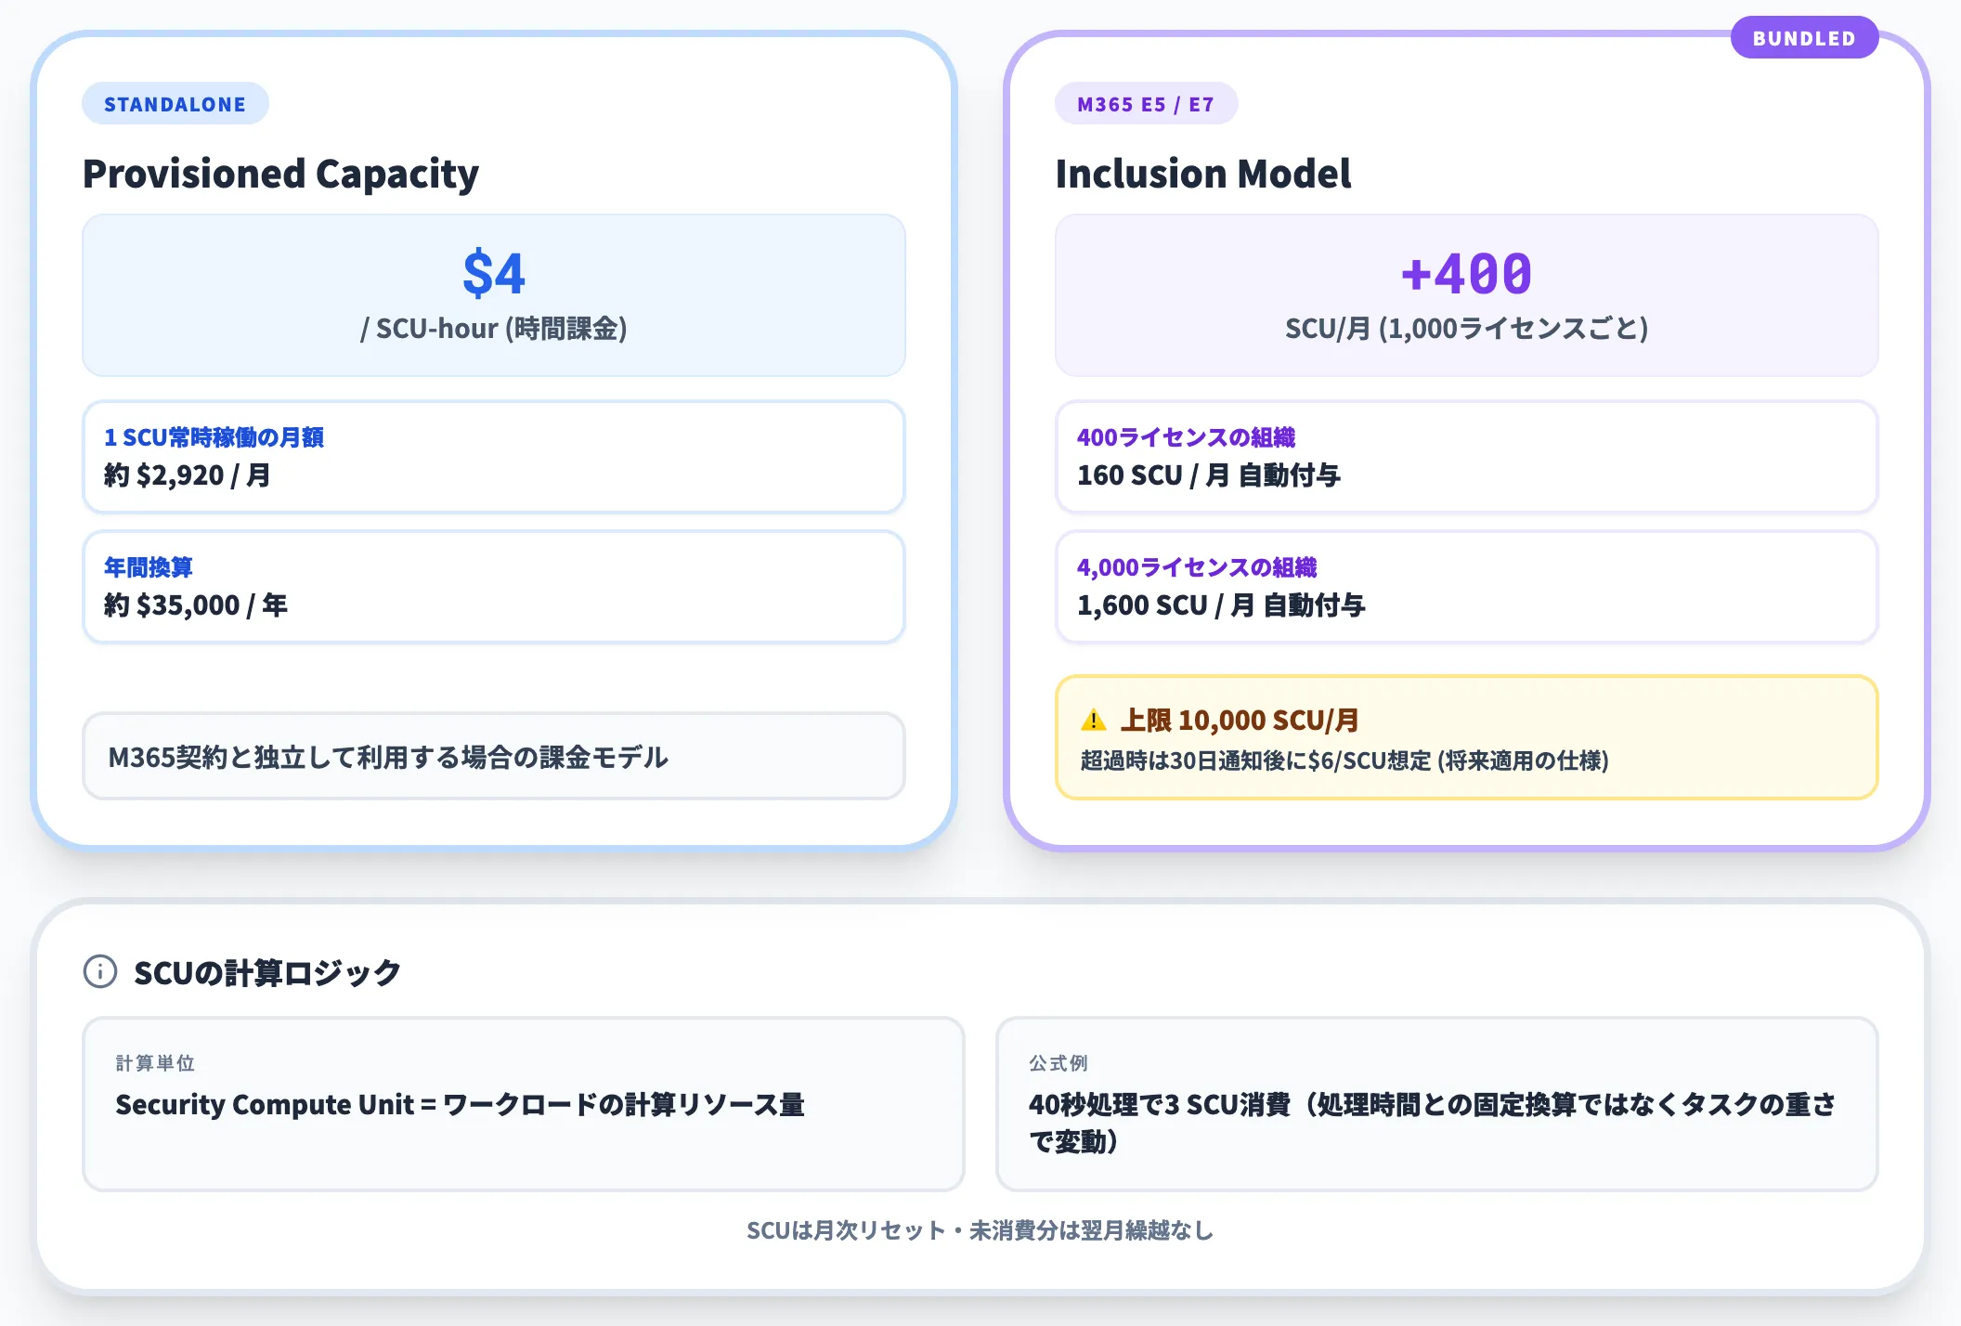The width and height of the screenshot is (1961, 1326).
Task: Click the SCUは月次リセット footer note
Action: click(980, 1230)
